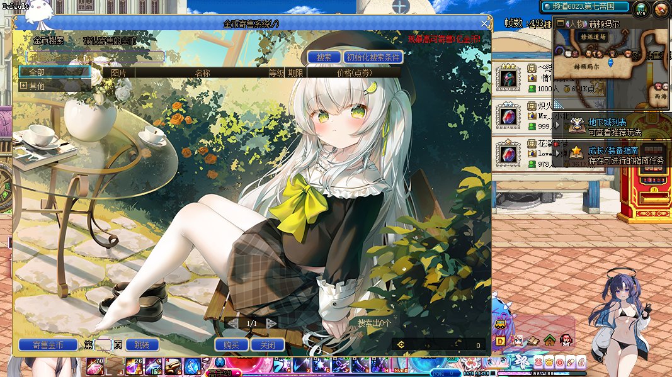Sort by the 价格(点券) column header

[x=354, y=73]
